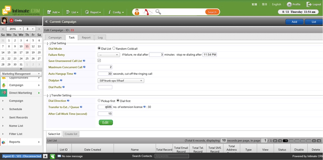Select the Random Coldcall radio button
Viewport: 323px width, 160px height.
coord(114,49)
